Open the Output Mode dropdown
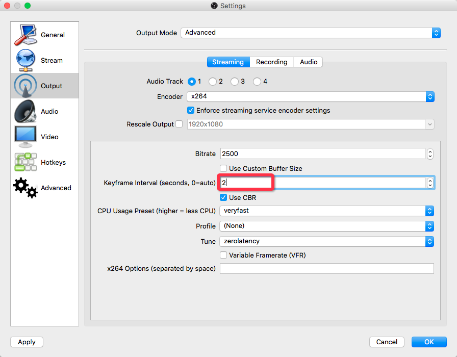The image size is (457, 357). 311,33
